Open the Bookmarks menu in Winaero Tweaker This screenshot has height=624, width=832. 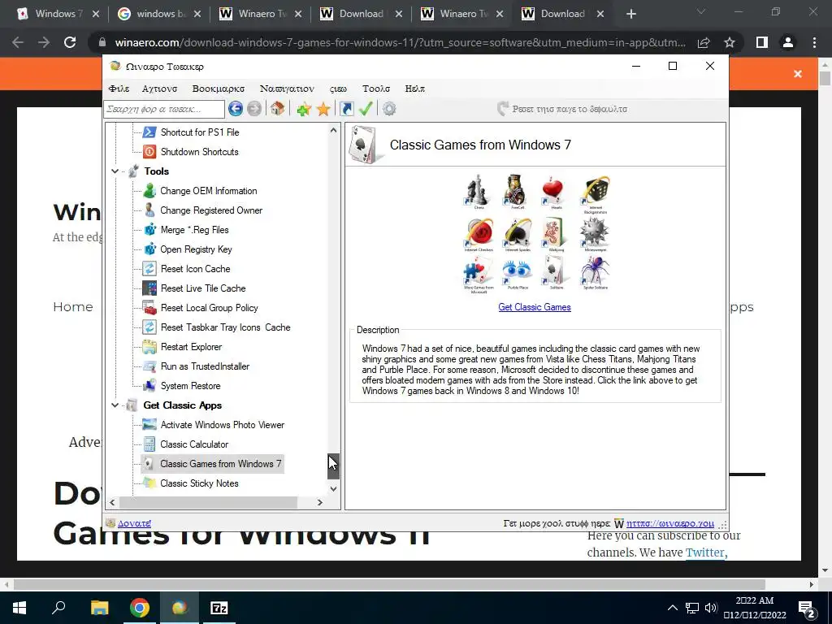pos(219,89)
